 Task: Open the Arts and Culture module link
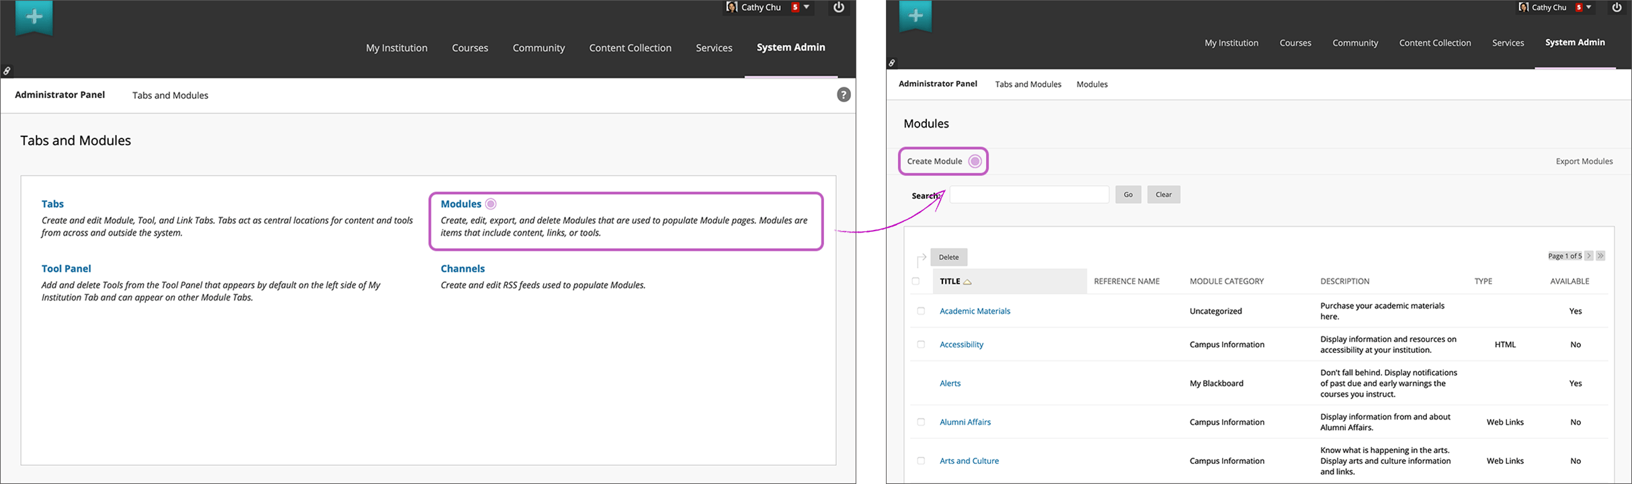[x=969, y=460]
